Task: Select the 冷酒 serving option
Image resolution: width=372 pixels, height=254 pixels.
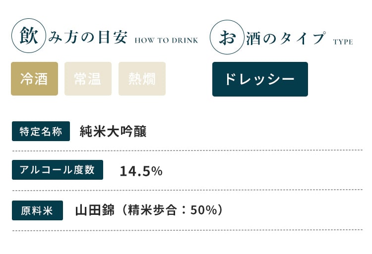Action: coord(34,79)
